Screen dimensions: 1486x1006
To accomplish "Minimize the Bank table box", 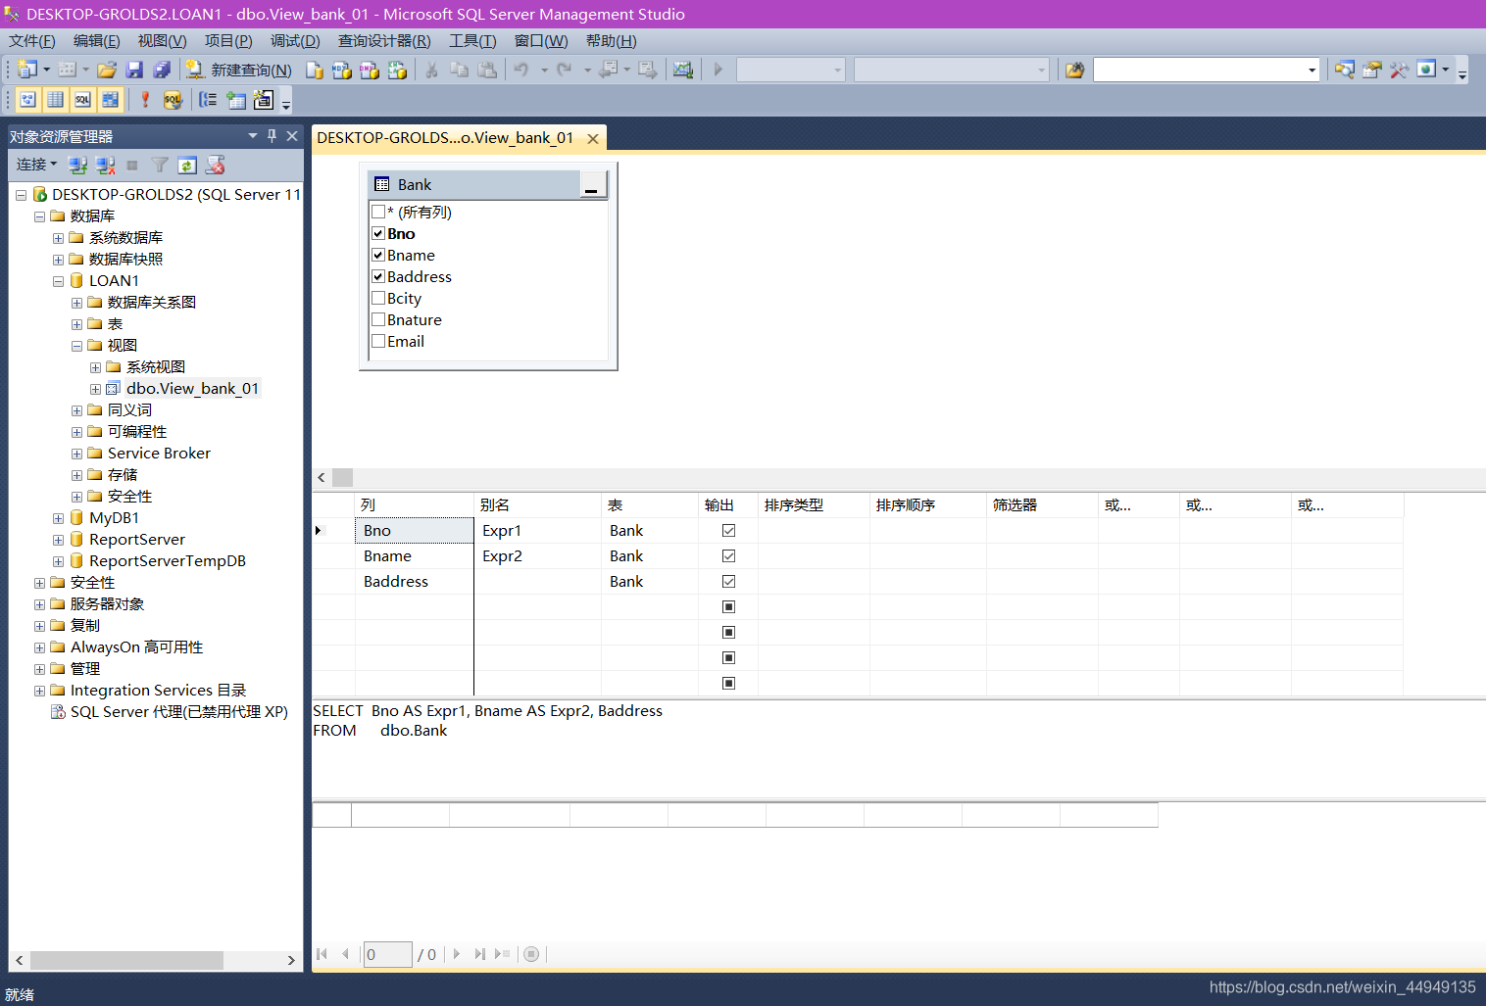I will coord(592,184).
